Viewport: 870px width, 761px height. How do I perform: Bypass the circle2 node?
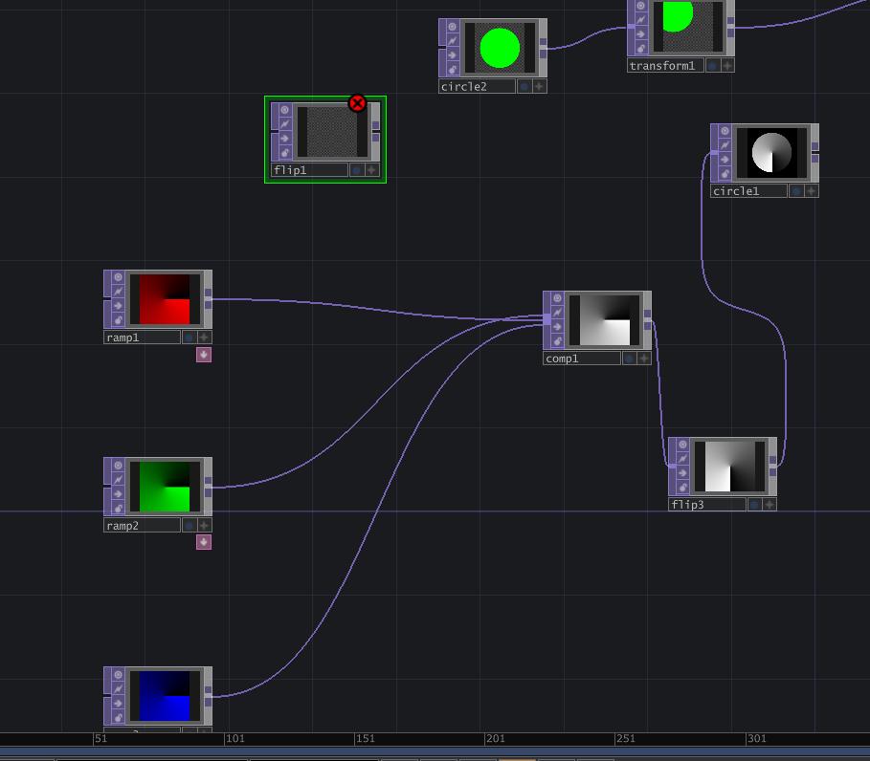point(452,55)
